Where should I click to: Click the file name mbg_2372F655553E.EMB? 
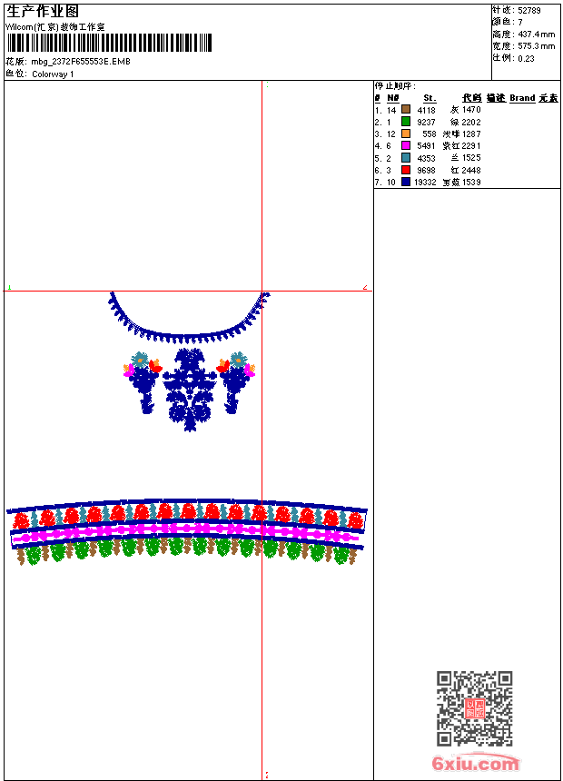tap(81, 61)
